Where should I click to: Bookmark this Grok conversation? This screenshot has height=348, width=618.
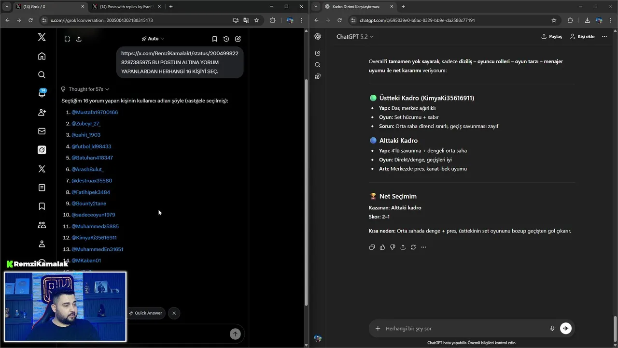(x=214, y=39)
